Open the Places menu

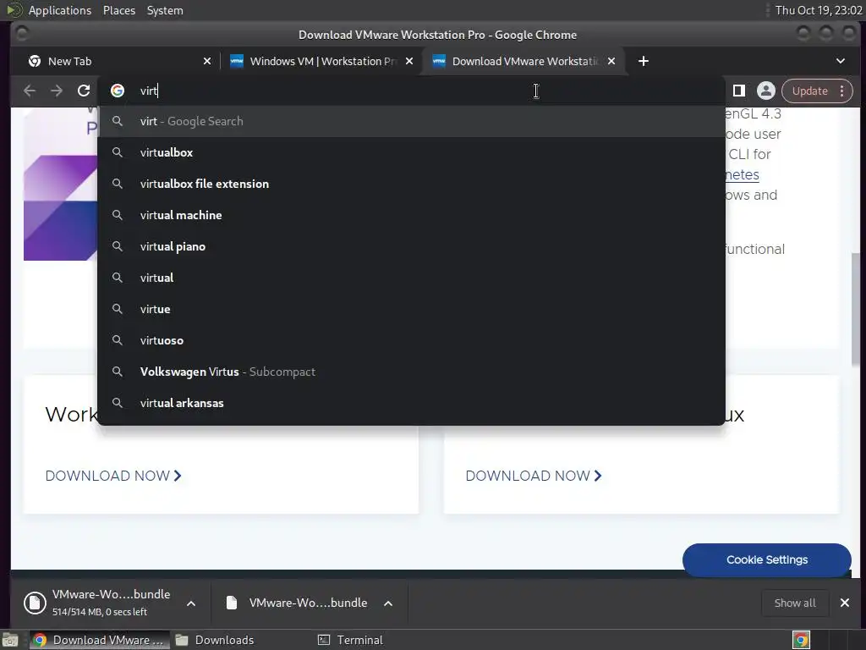click(x=118, y=10)
